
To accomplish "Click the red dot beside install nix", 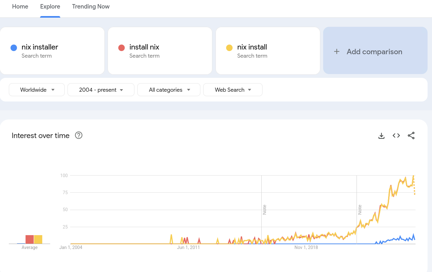I will click(121, 48).
